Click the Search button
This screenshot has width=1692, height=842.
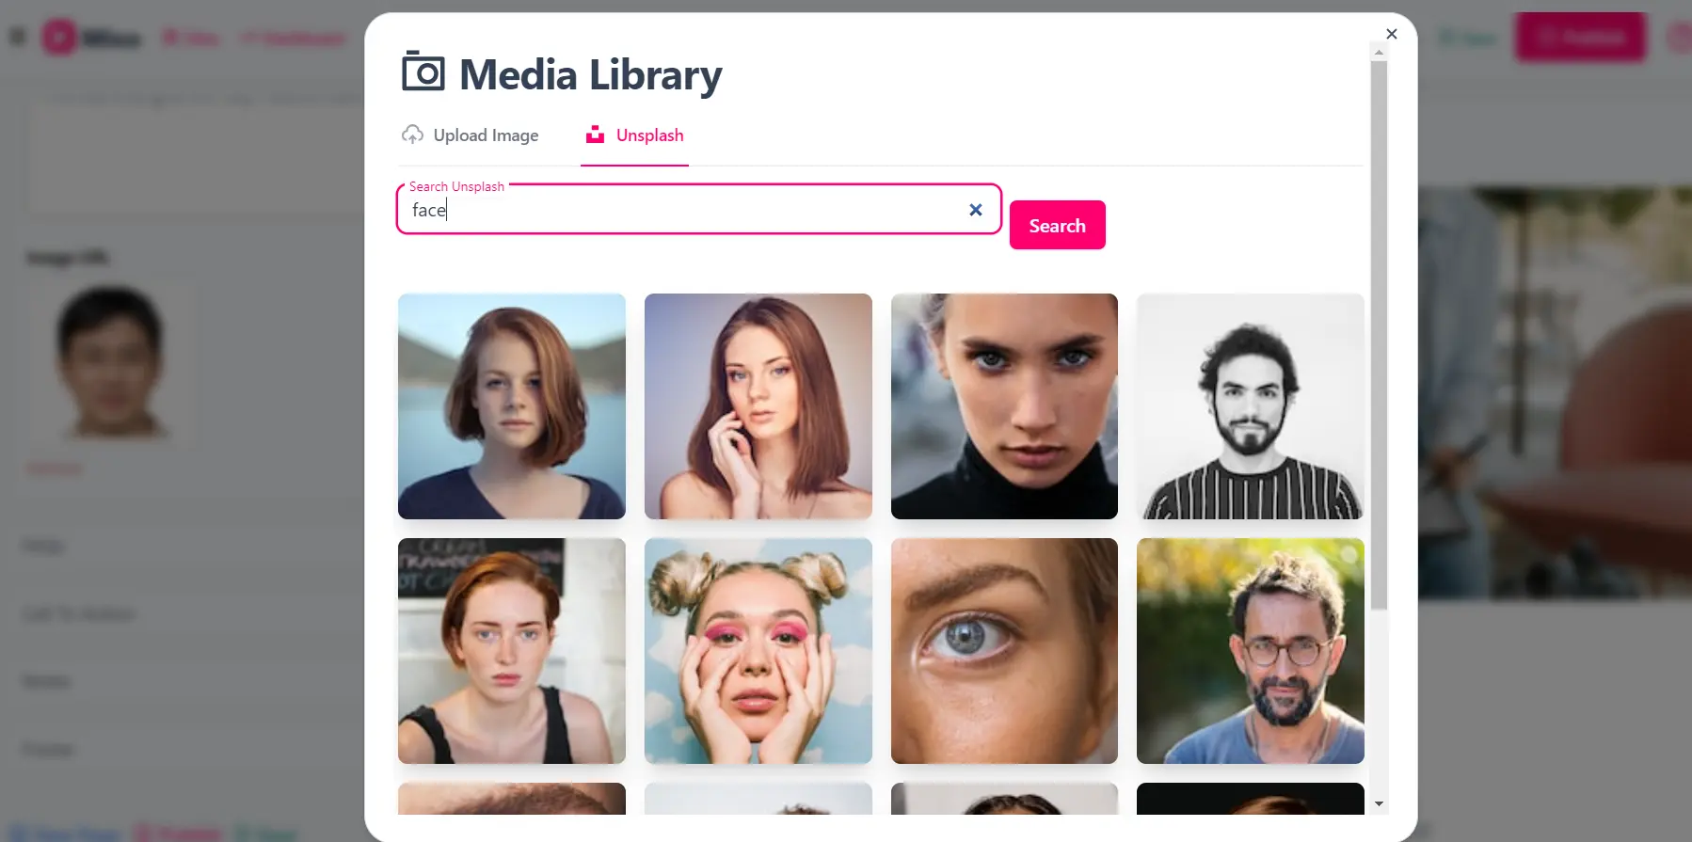point(1057,225)
